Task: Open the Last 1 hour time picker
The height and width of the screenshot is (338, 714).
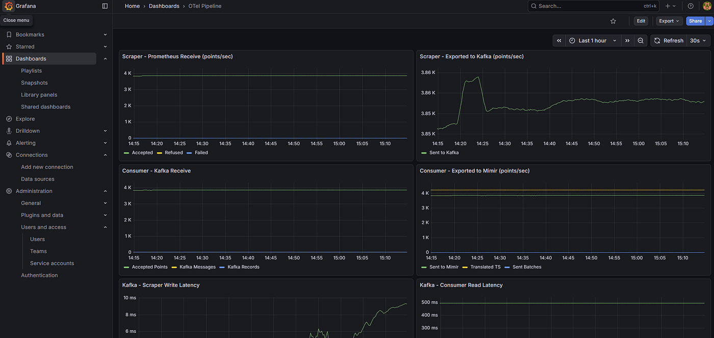Action: pos(593,41)
